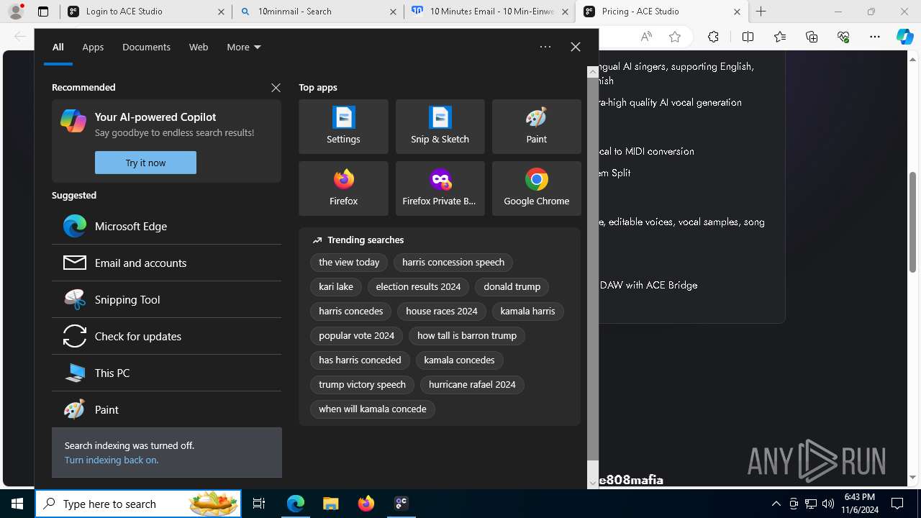Launch Google Chrome tile
This screenshot has height=518, width=921.
(536, 188)
